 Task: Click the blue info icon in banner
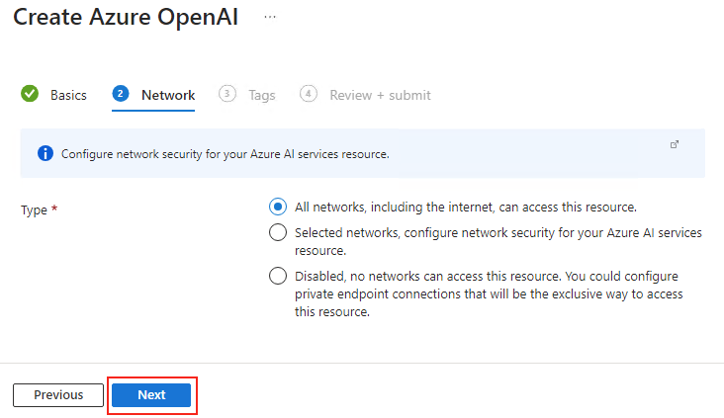(x=45, y=153)
